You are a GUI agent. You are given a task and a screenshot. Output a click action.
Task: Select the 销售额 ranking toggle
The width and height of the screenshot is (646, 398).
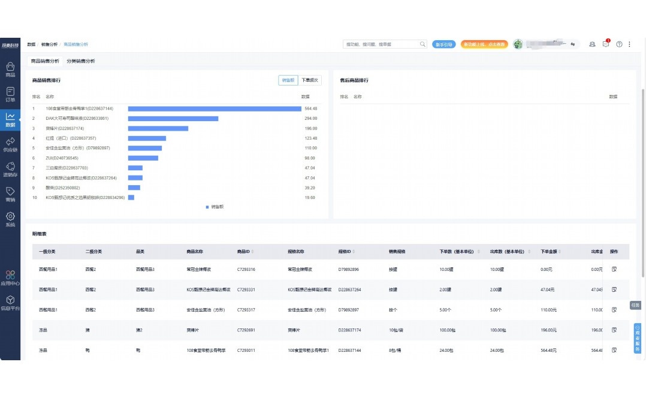tap(288, 80)
